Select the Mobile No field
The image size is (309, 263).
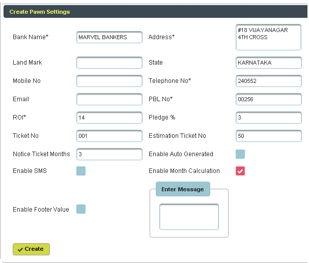pos(109,81)
